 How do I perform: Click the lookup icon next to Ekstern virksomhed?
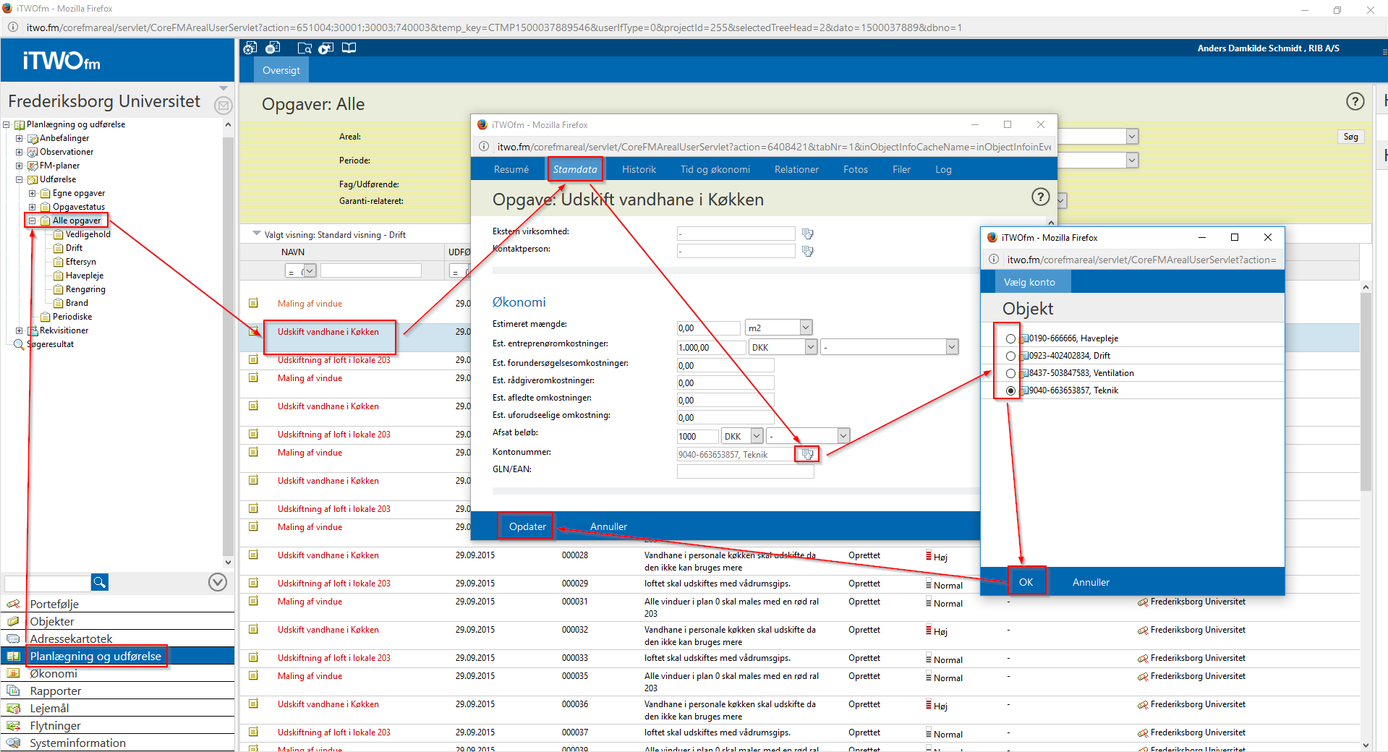tap(807, 234)
